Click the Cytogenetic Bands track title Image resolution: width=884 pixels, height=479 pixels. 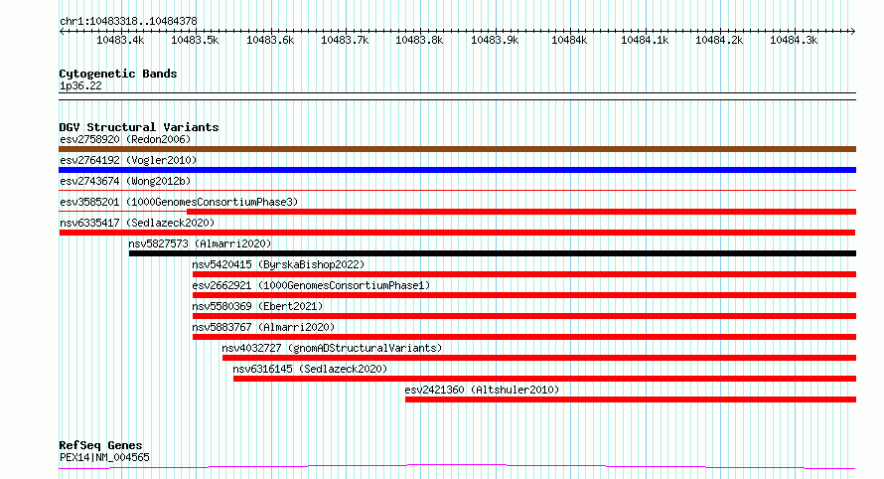[118, 74]
